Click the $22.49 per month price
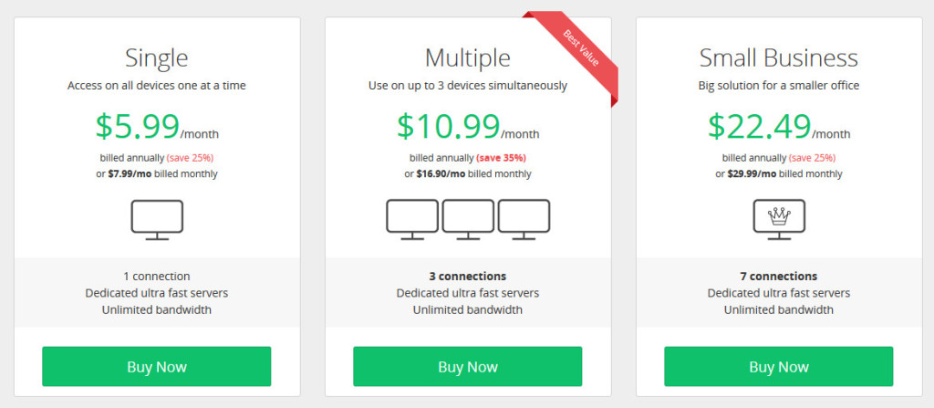Image resolution: width=934 pixels, height=408 pixels. coord(779,127)
